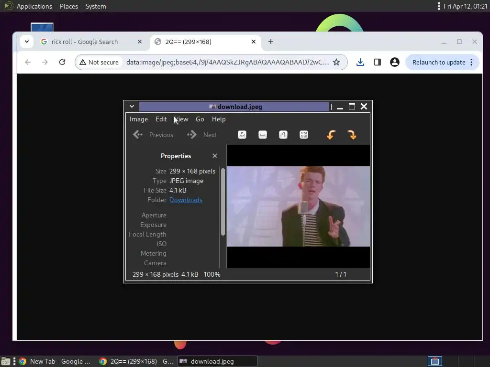Viewport: 490px width, 367px height.
Task: Click the download.jpeg window title bar
Action: 234,107
